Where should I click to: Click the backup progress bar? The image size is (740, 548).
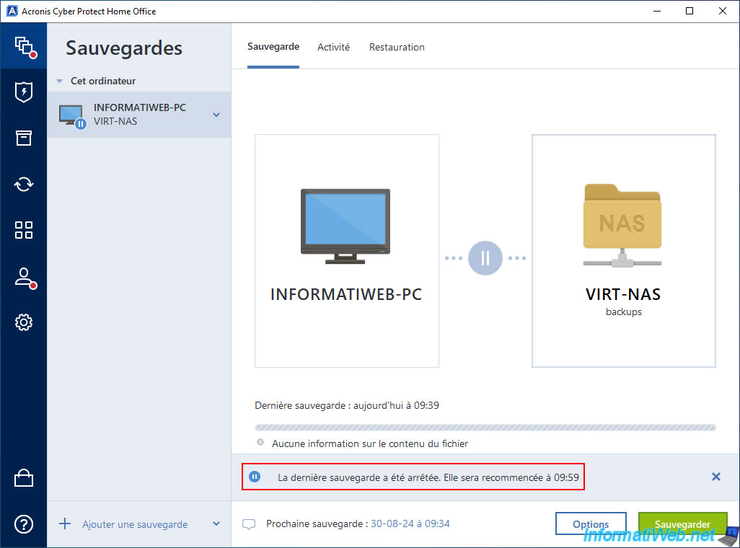coord(485,428)
